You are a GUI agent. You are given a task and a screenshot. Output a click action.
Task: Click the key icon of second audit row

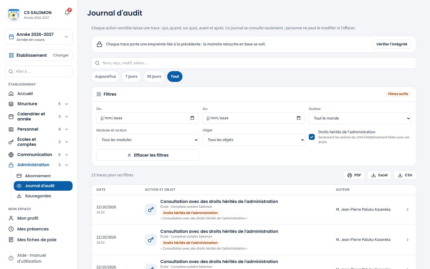click(x=151, y=240)
